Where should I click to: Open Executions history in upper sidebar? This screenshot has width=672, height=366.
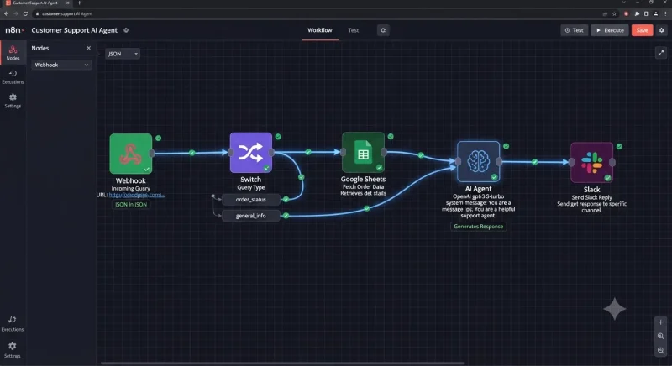pyautogui.click(x=13, y=76)
